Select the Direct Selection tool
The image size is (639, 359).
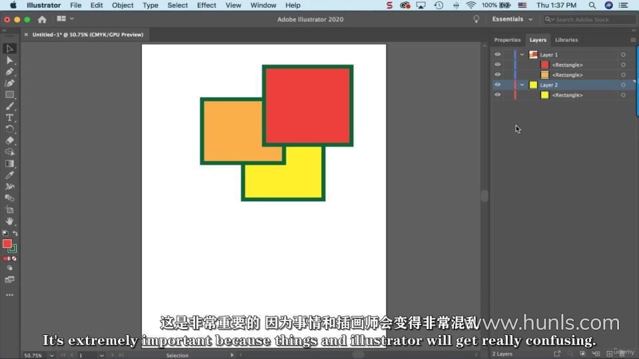9,60
